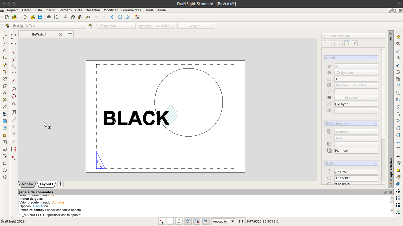Open the Ferramentas menu
This screenshot has height=226, width=403.
pyautogui.click(x=130, y=10)
